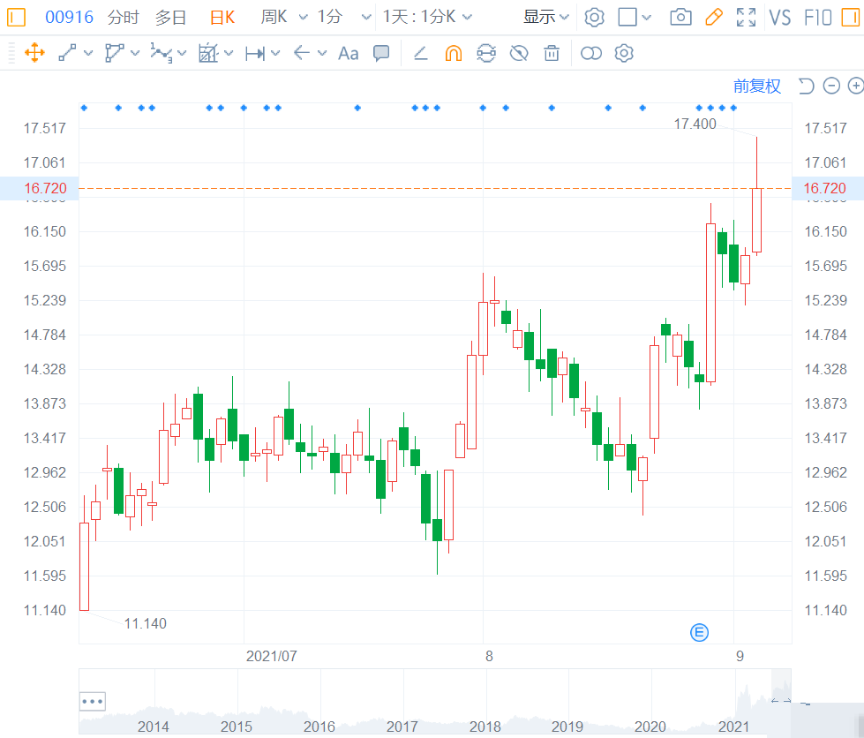Click the trash delete drawings icon

click(x=552, y=54)
